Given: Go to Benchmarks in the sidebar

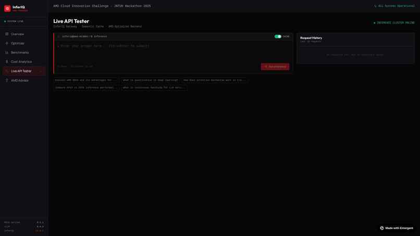Looking at the screenshot, I should pos(23,53).
